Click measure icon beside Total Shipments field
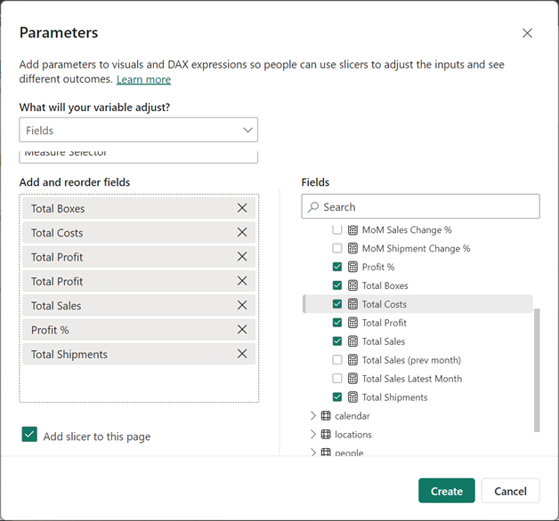The height and width of the screenshot is (521, 559). (352, 397)
